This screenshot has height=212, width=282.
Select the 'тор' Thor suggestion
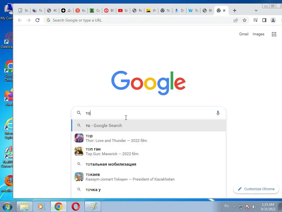pyautogui.click(x=148, y=138)
